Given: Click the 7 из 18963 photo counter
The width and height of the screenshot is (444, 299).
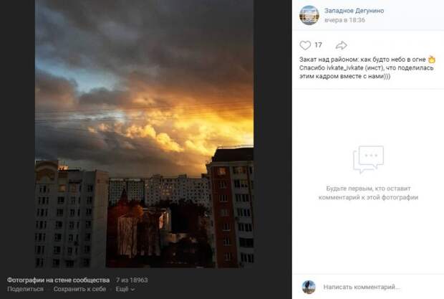Looking at the screenshot, I should (x=132, y=280).
